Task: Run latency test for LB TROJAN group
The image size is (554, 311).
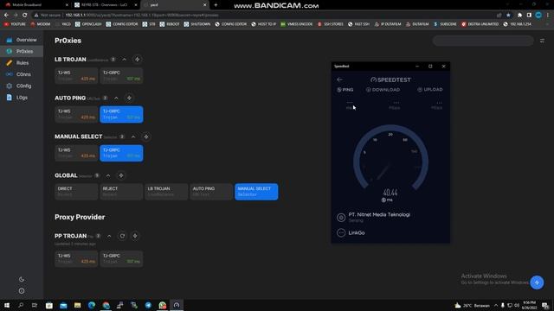Action: coord(138,60)
